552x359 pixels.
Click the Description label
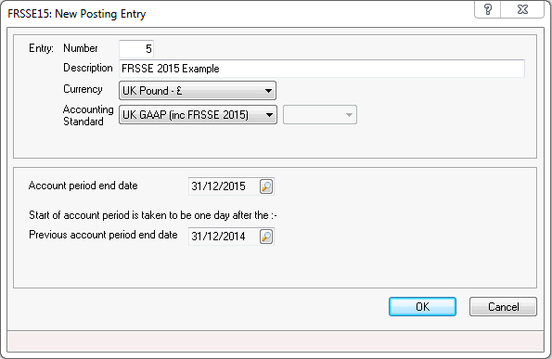(87, 68)
